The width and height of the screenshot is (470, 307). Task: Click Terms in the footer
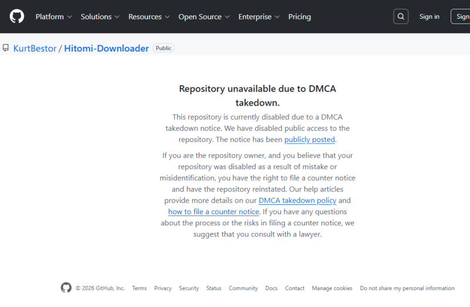click(139, 288)
